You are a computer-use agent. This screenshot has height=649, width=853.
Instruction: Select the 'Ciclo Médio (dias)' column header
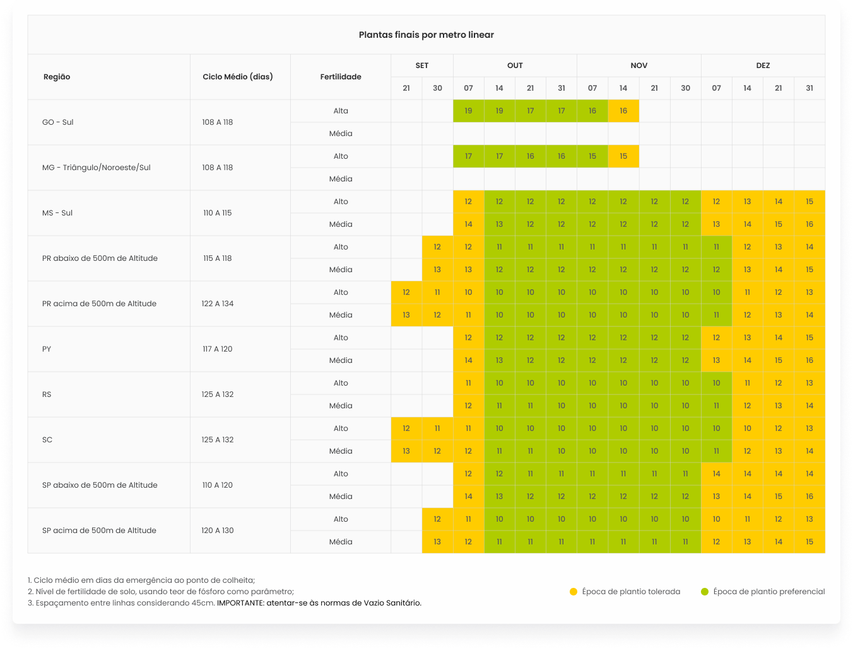point(238,77)
